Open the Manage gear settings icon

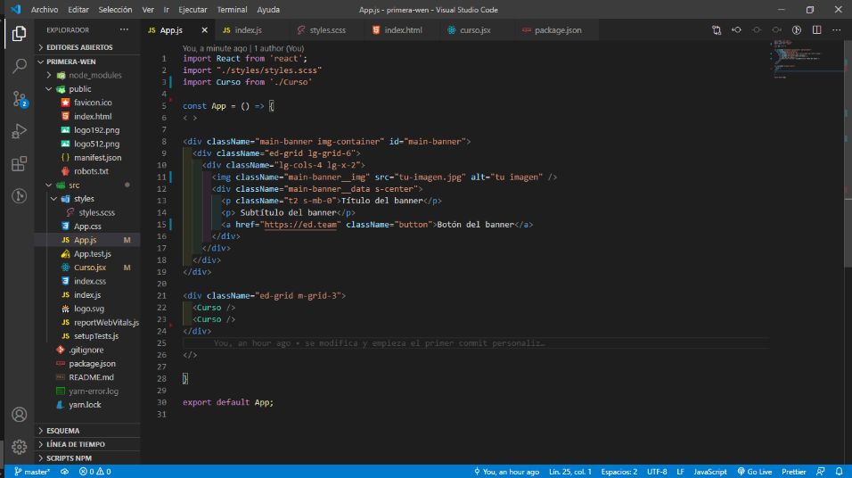19,447
